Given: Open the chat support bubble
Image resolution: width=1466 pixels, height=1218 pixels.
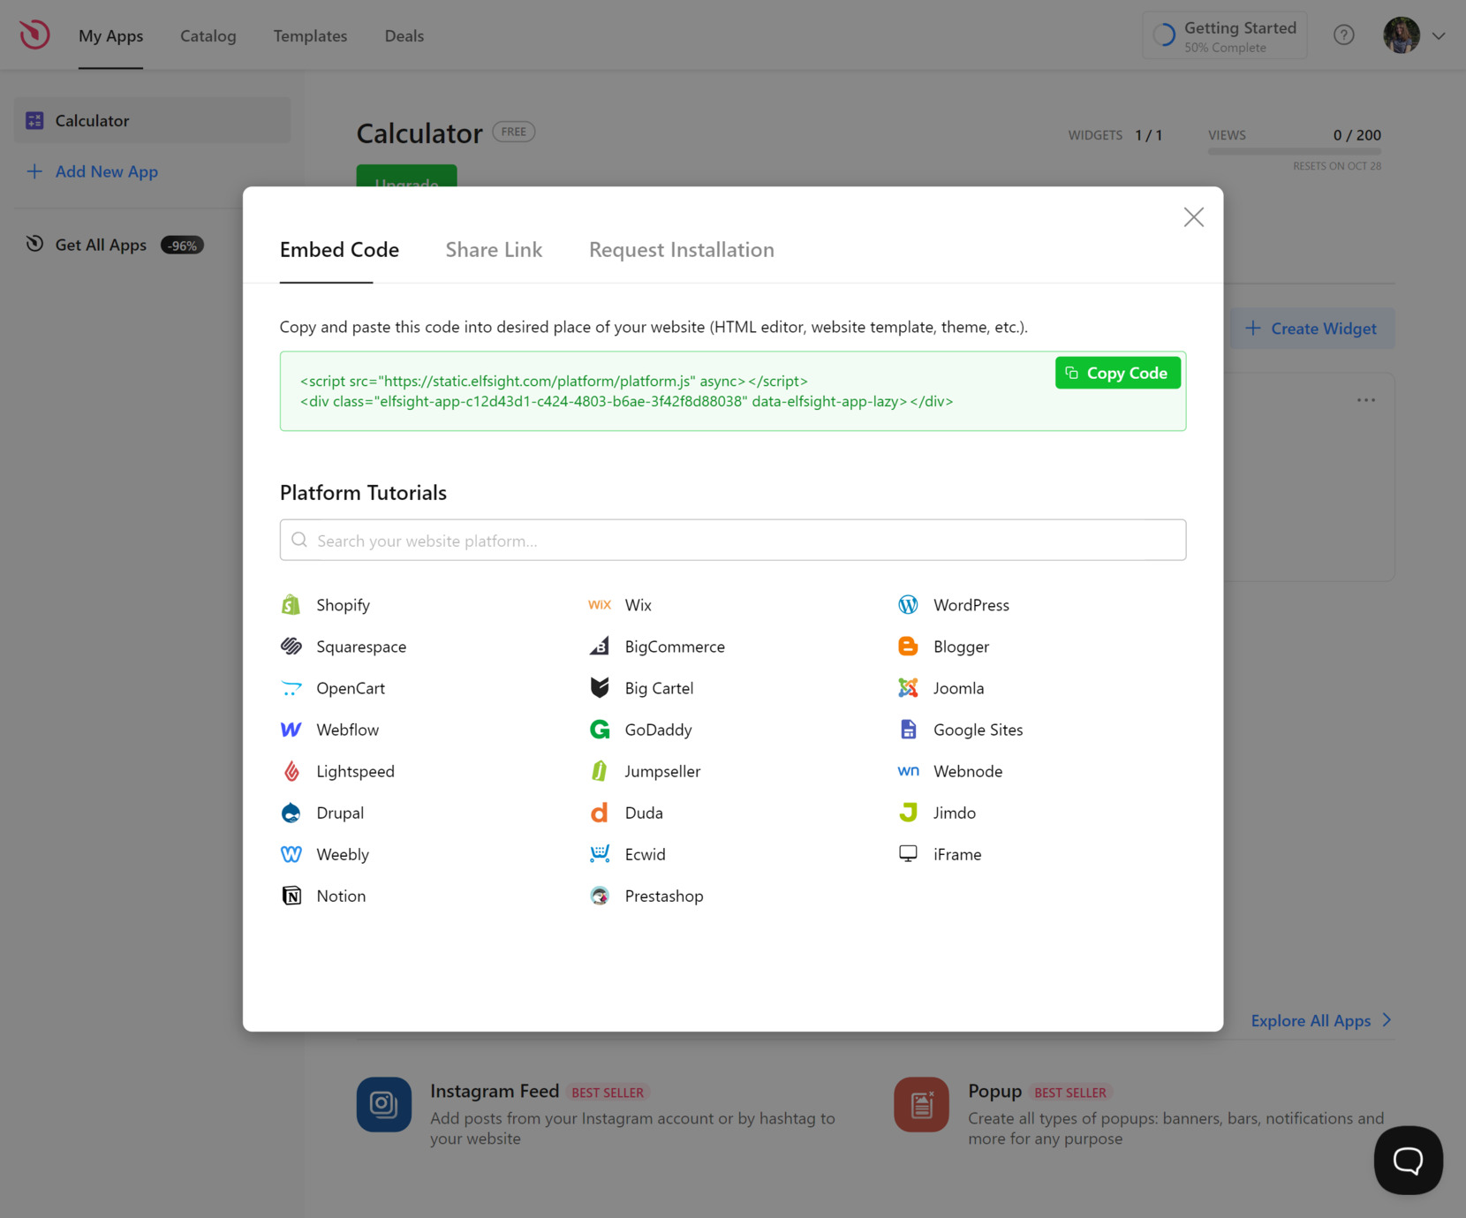Looking at the screenshot, I should (1408, 1160).
